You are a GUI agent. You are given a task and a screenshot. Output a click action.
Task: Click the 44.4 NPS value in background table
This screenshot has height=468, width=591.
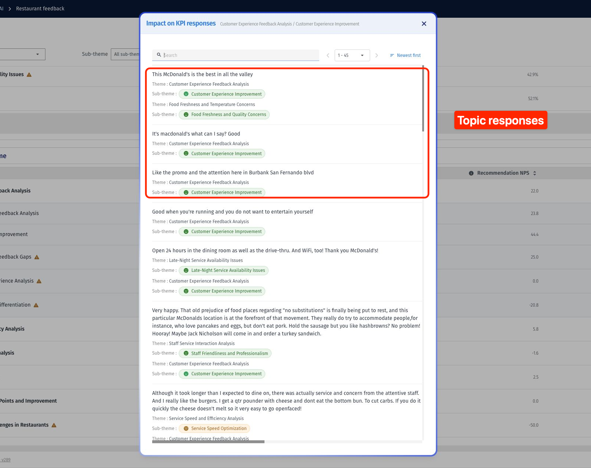tap(534, 235)
